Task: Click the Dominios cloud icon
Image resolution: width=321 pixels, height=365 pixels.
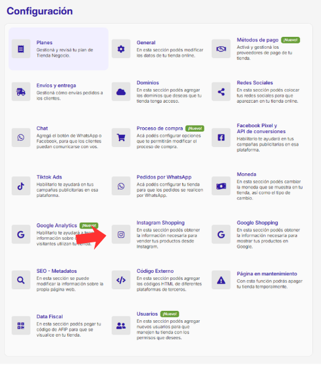Action: (121, 92)
